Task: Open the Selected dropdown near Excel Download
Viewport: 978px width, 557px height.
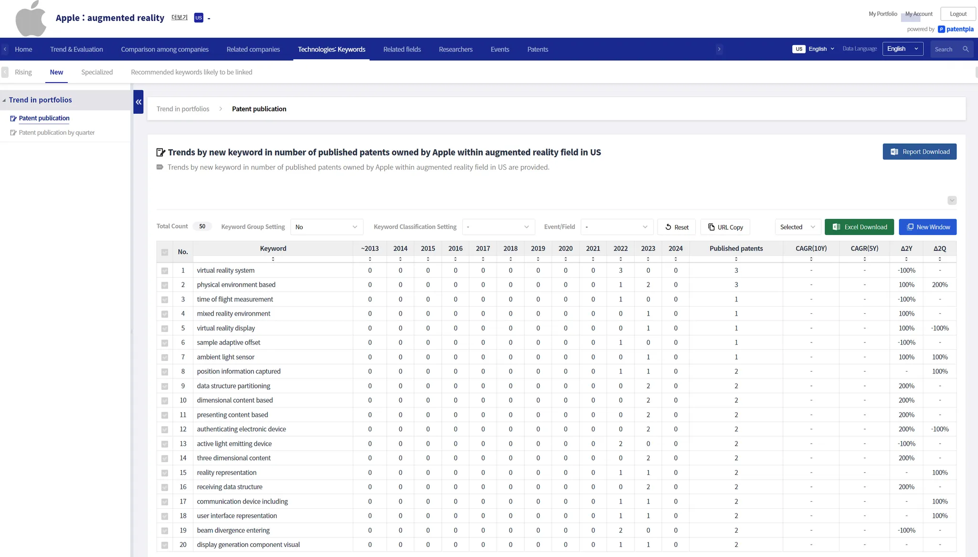Action: 797,227
